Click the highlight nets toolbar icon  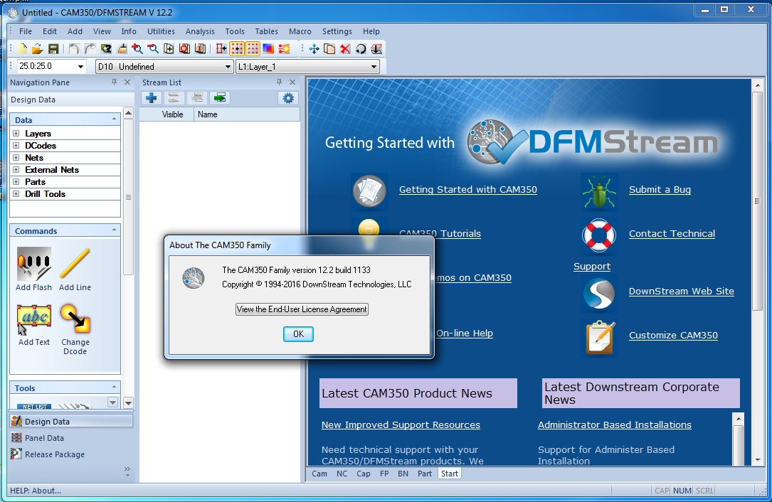point(284,49)
